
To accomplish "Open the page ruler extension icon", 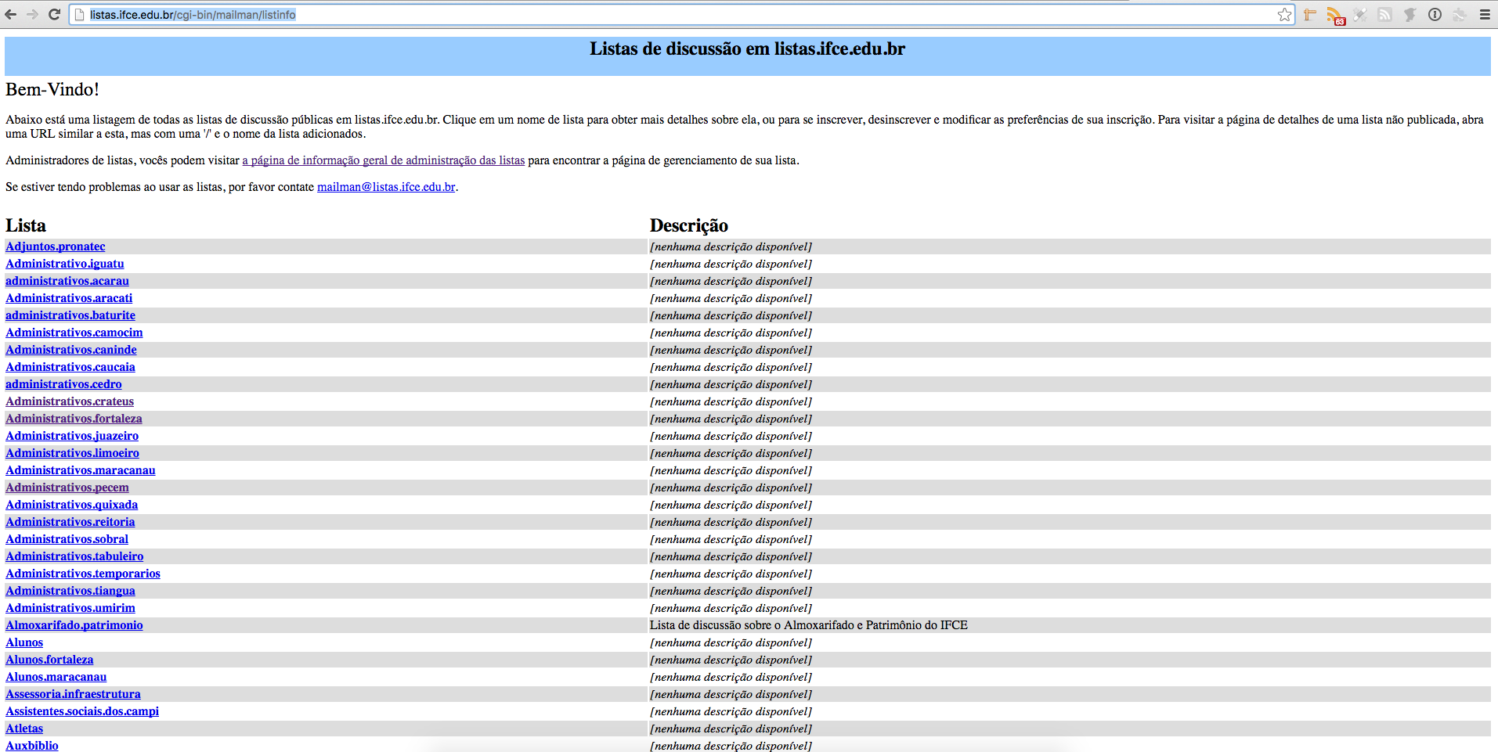I will point(1310,14).
